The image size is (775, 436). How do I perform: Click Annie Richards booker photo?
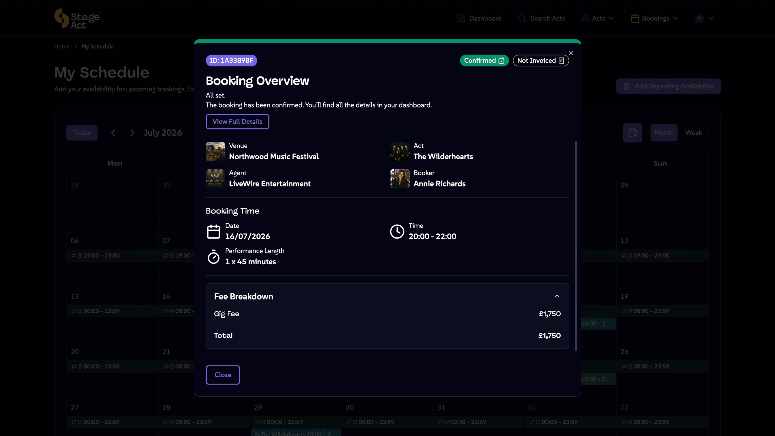coord(400,179)
